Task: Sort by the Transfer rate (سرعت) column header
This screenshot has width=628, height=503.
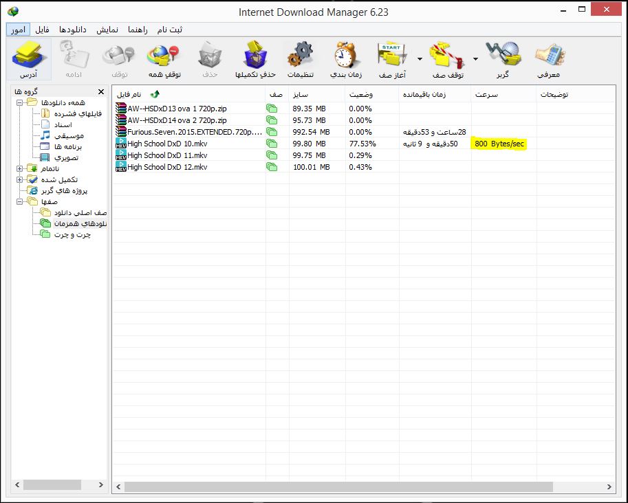Action: 504,94
